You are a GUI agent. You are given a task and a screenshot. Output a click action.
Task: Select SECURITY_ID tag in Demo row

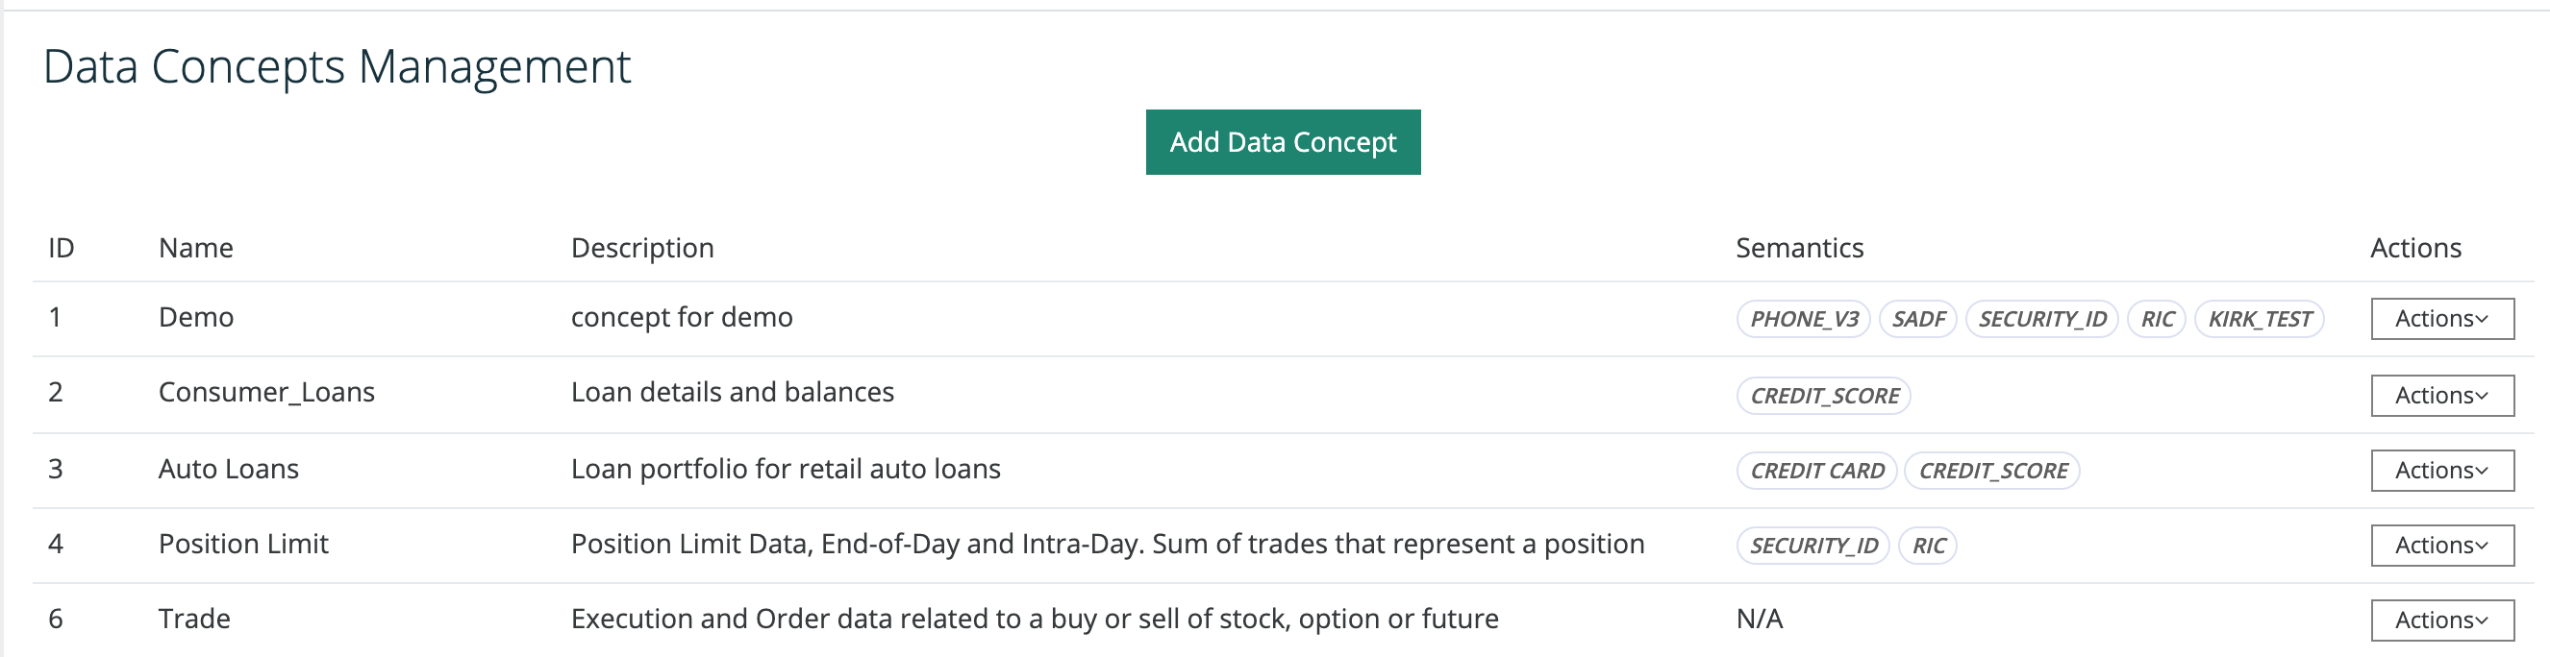coord(2041,320)
